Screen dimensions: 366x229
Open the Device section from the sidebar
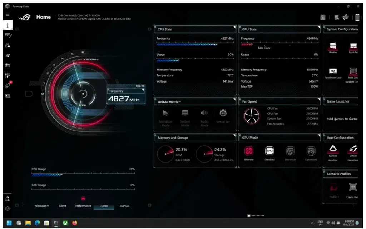8,35
